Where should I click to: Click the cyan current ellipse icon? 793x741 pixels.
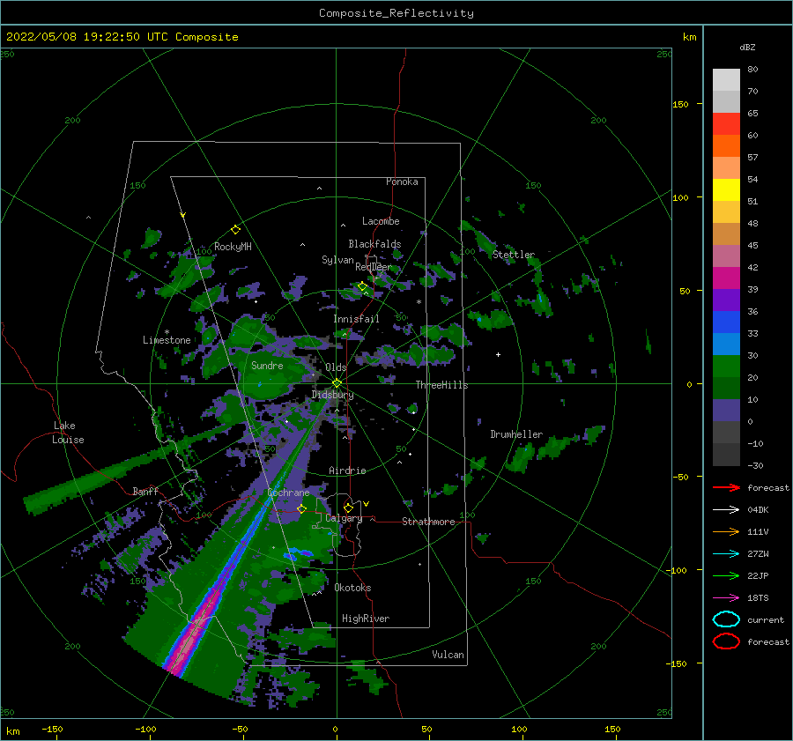[726, 619]
